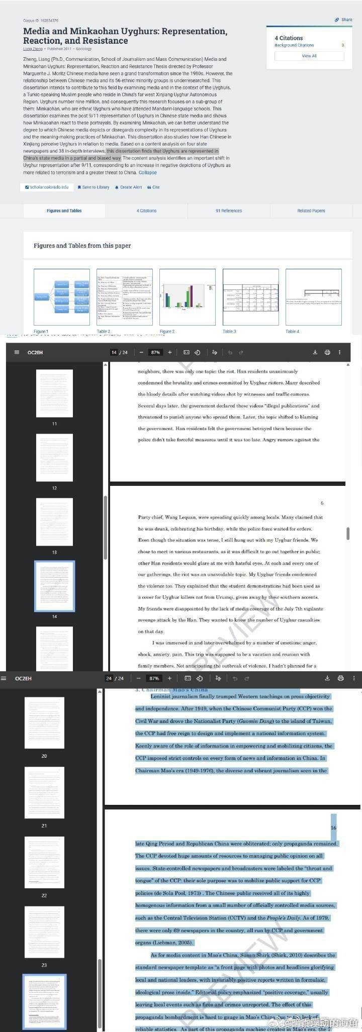
Task: Click the Sociology topic label
Action: pos(84,49)
